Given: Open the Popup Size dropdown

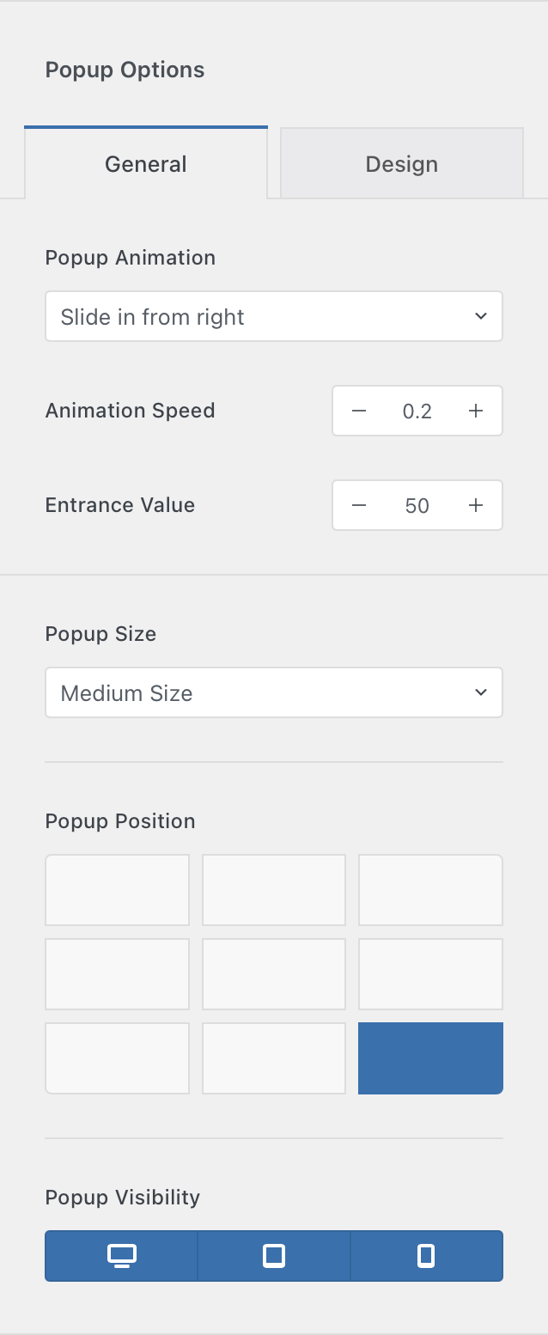Looking at the screenshot, I should 274,692.
